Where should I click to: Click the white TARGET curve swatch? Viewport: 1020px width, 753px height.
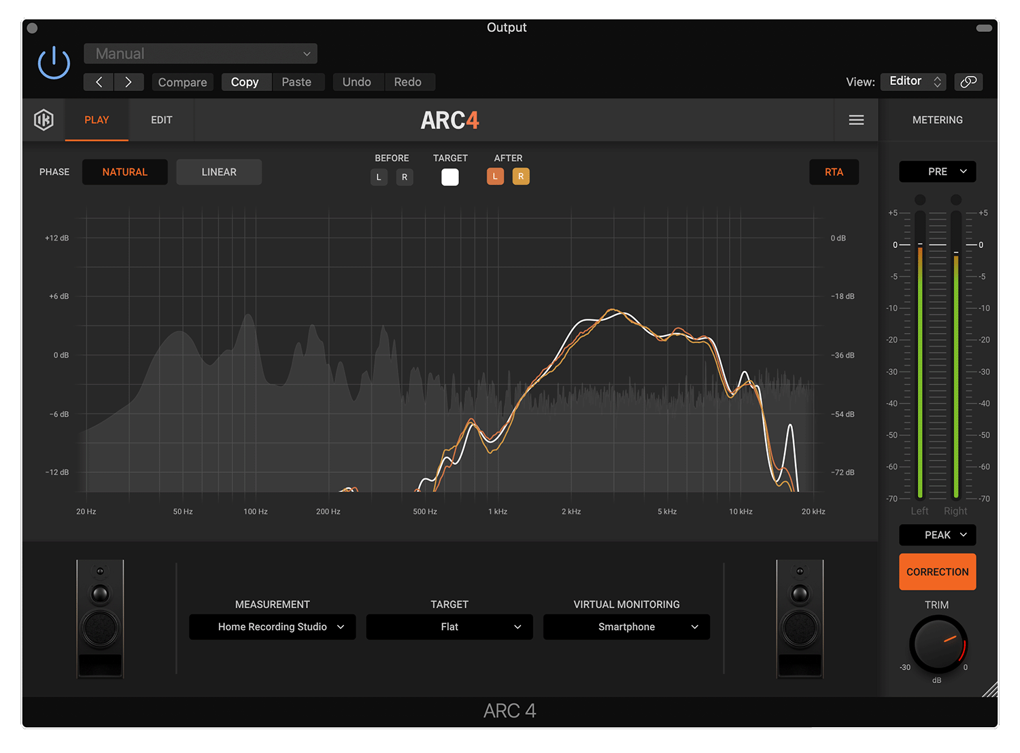[x=449, y=177]
